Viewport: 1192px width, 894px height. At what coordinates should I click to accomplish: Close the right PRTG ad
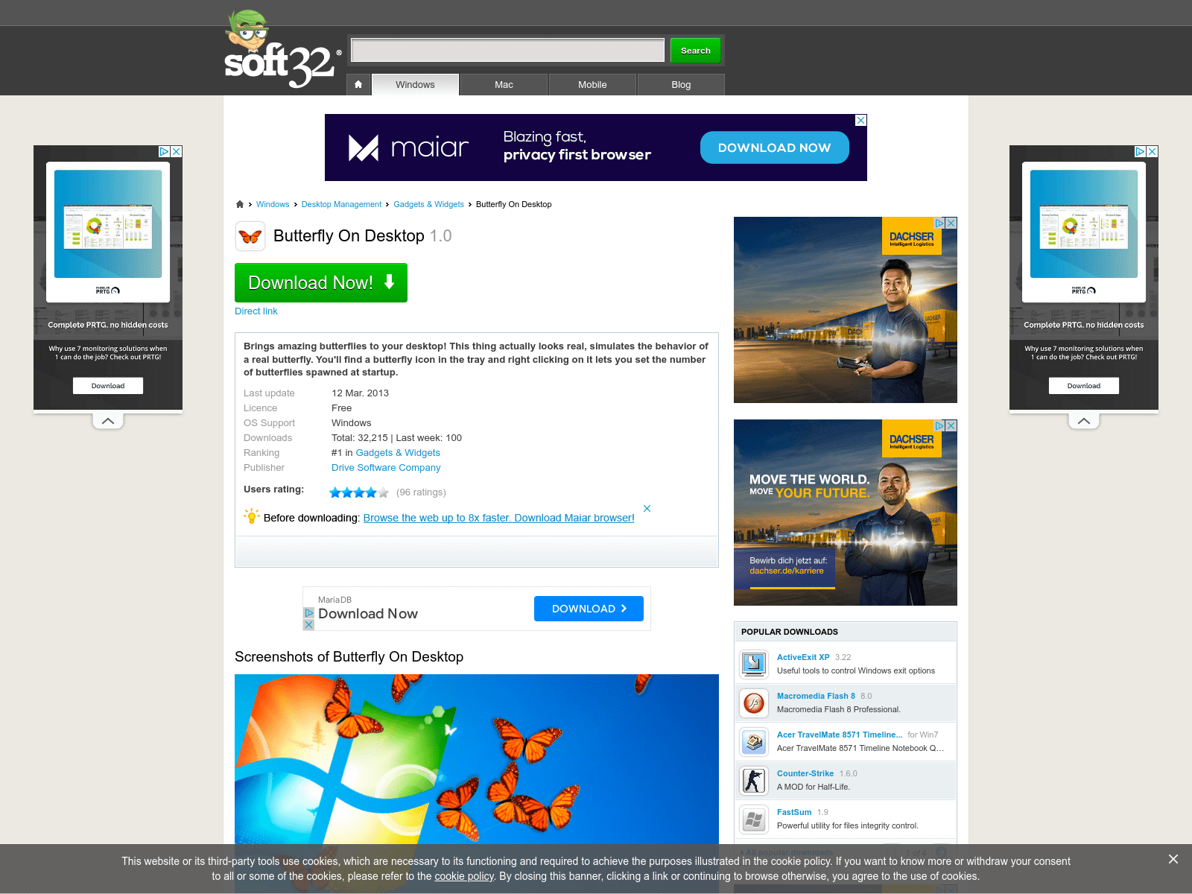tap(1153, 151)
